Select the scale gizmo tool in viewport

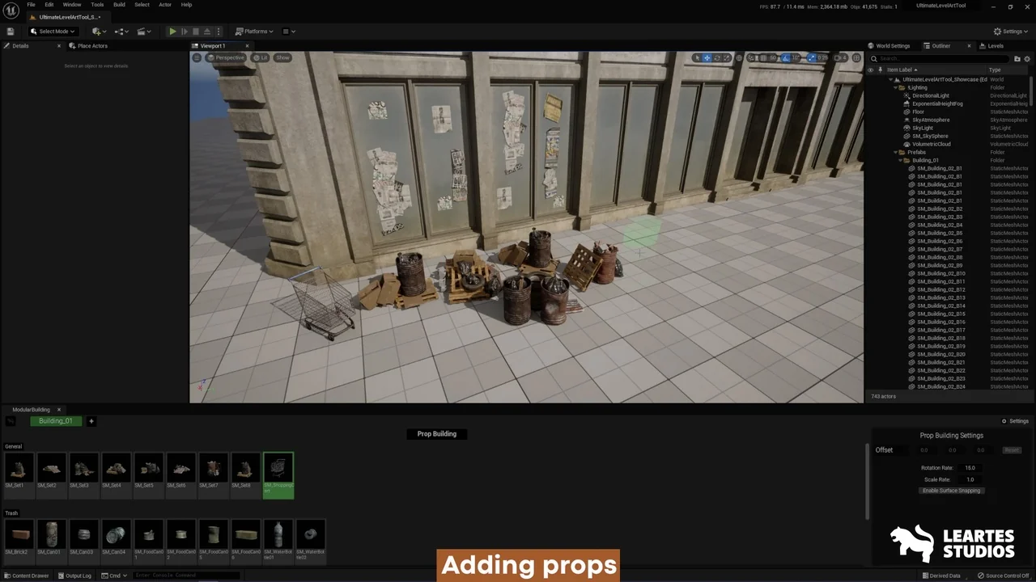click(x=726, y=58)
